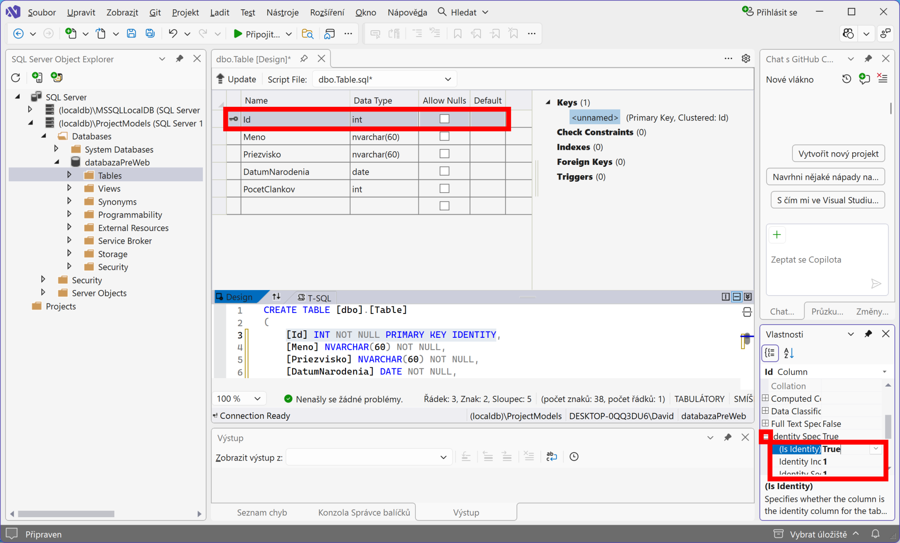
Task: Click the Add SQL Server icon
Action: 37,77
